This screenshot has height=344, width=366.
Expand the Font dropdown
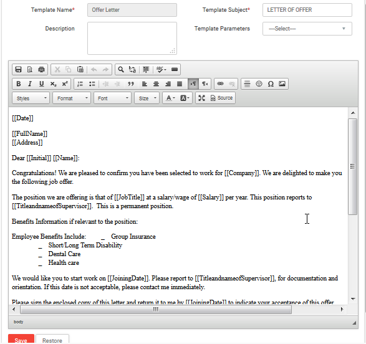coord(112,98)
